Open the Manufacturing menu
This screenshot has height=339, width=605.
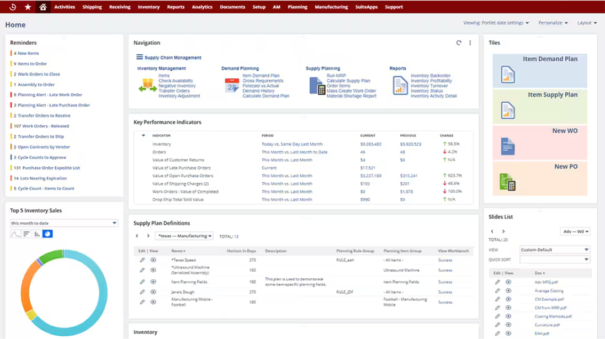pyautogui.click(x=331, y=7)
